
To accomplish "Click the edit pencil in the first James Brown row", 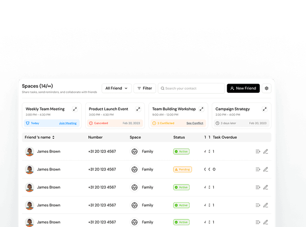I will click(x=266, y=151).
